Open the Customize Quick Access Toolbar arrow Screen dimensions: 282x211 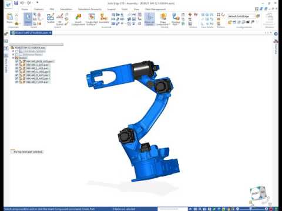[37, 3]
